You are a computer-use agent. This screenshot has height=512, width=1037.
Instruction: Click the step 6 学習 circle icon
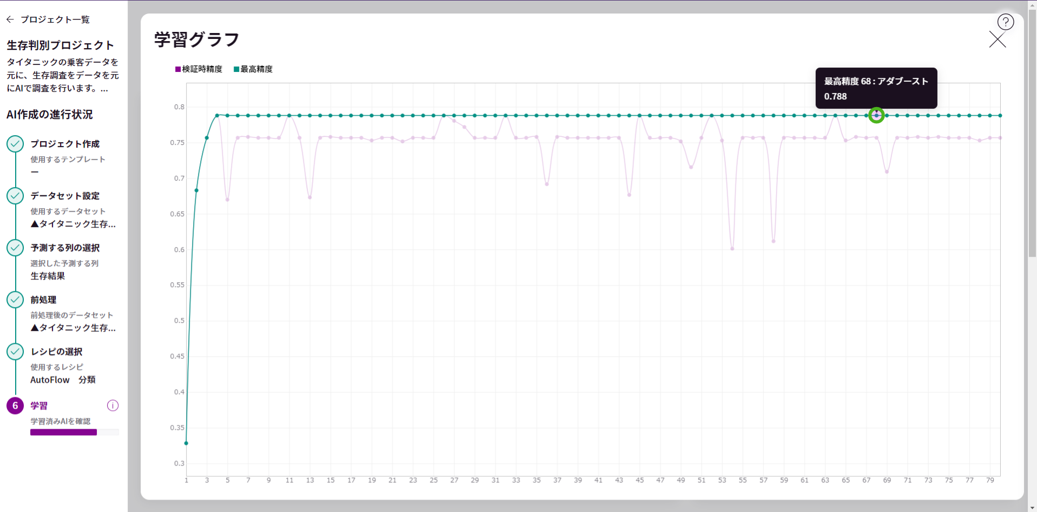tap(15, 405)
